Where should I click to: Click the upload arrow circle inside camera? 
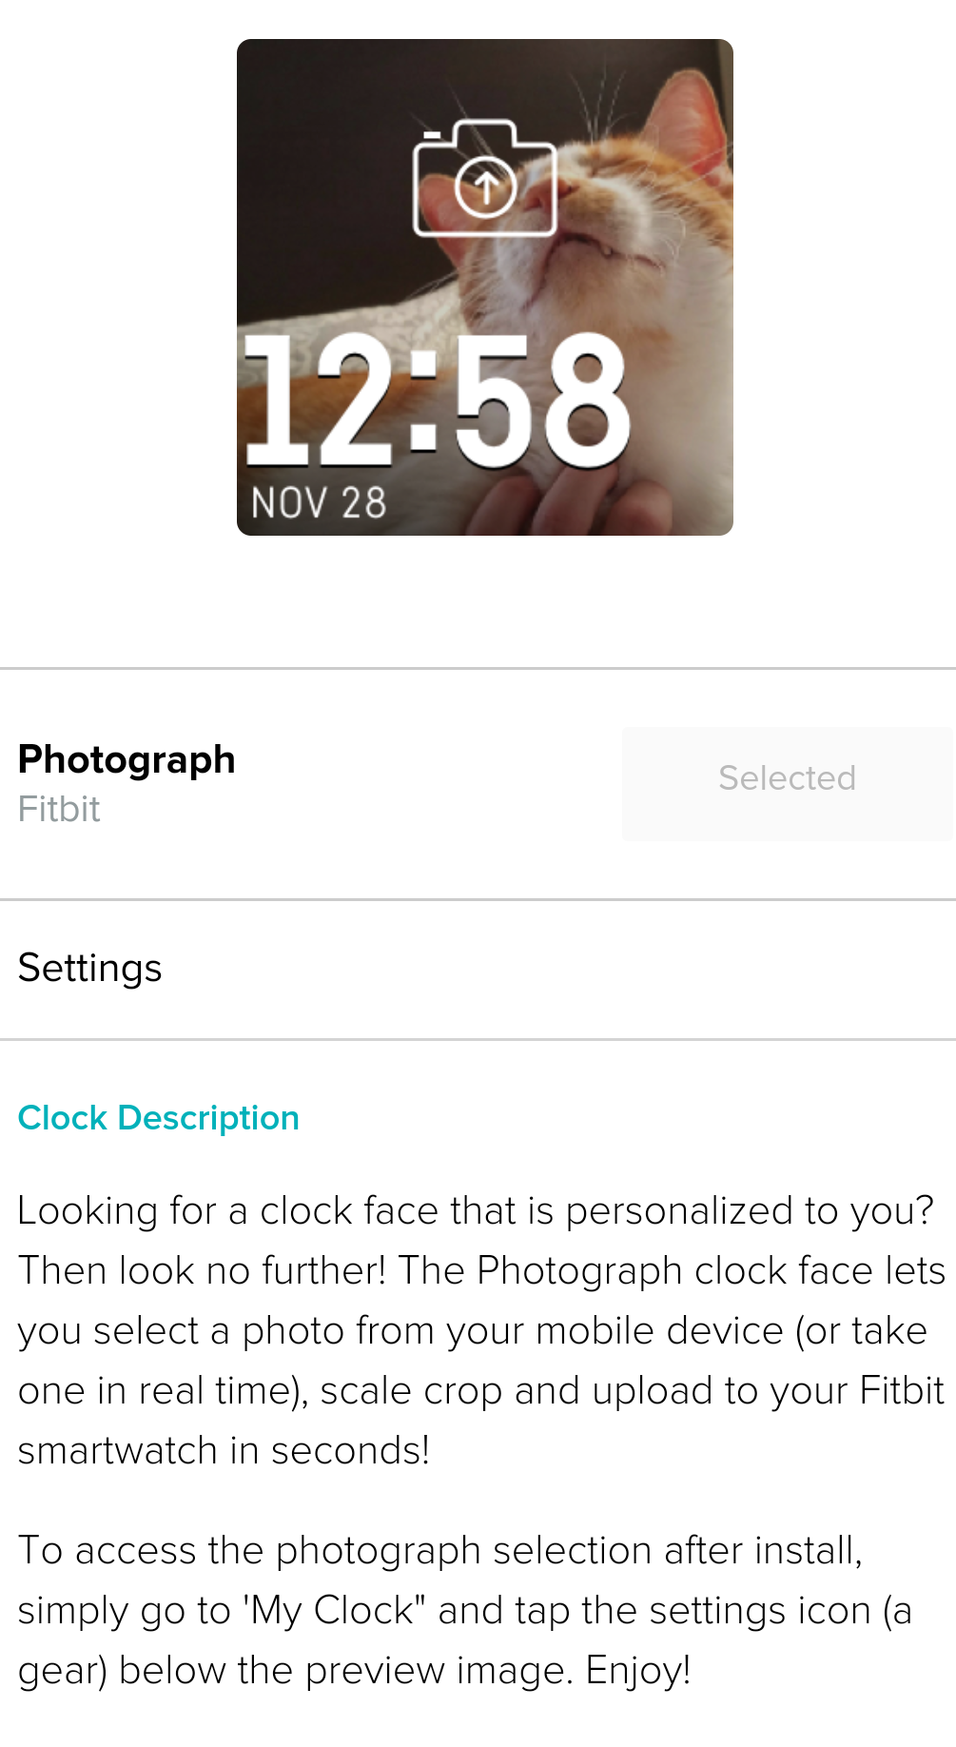pyautogui.click(x=485, y=186)
